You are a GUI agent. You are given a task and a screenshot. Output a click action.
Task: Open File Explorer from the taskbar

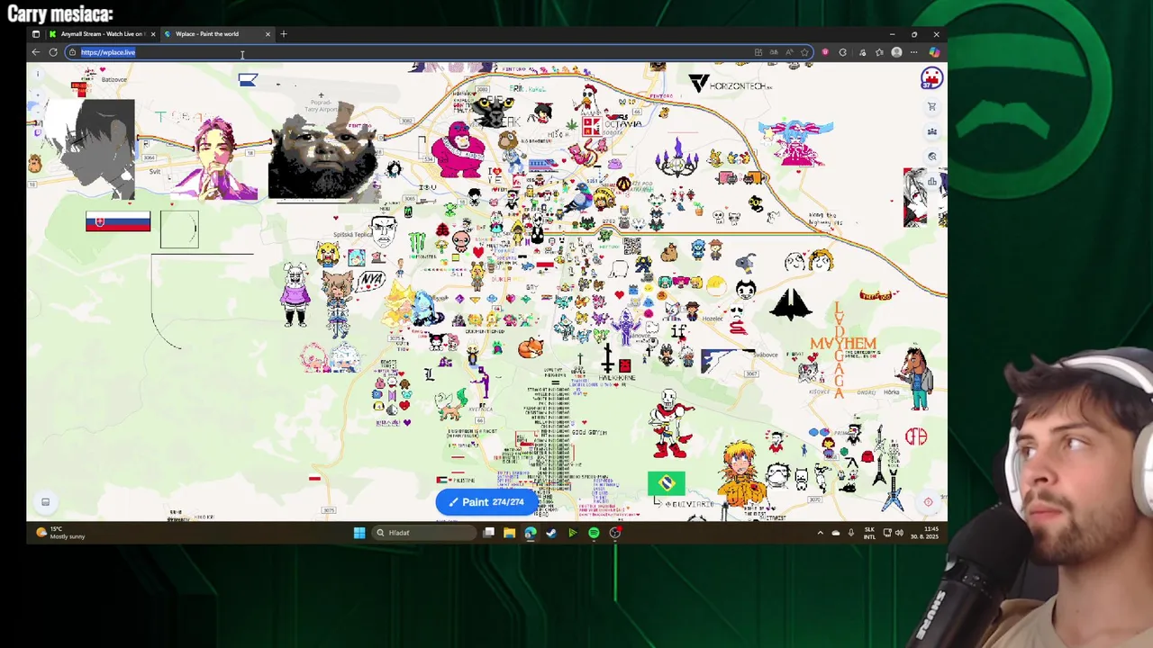point(509,533)
